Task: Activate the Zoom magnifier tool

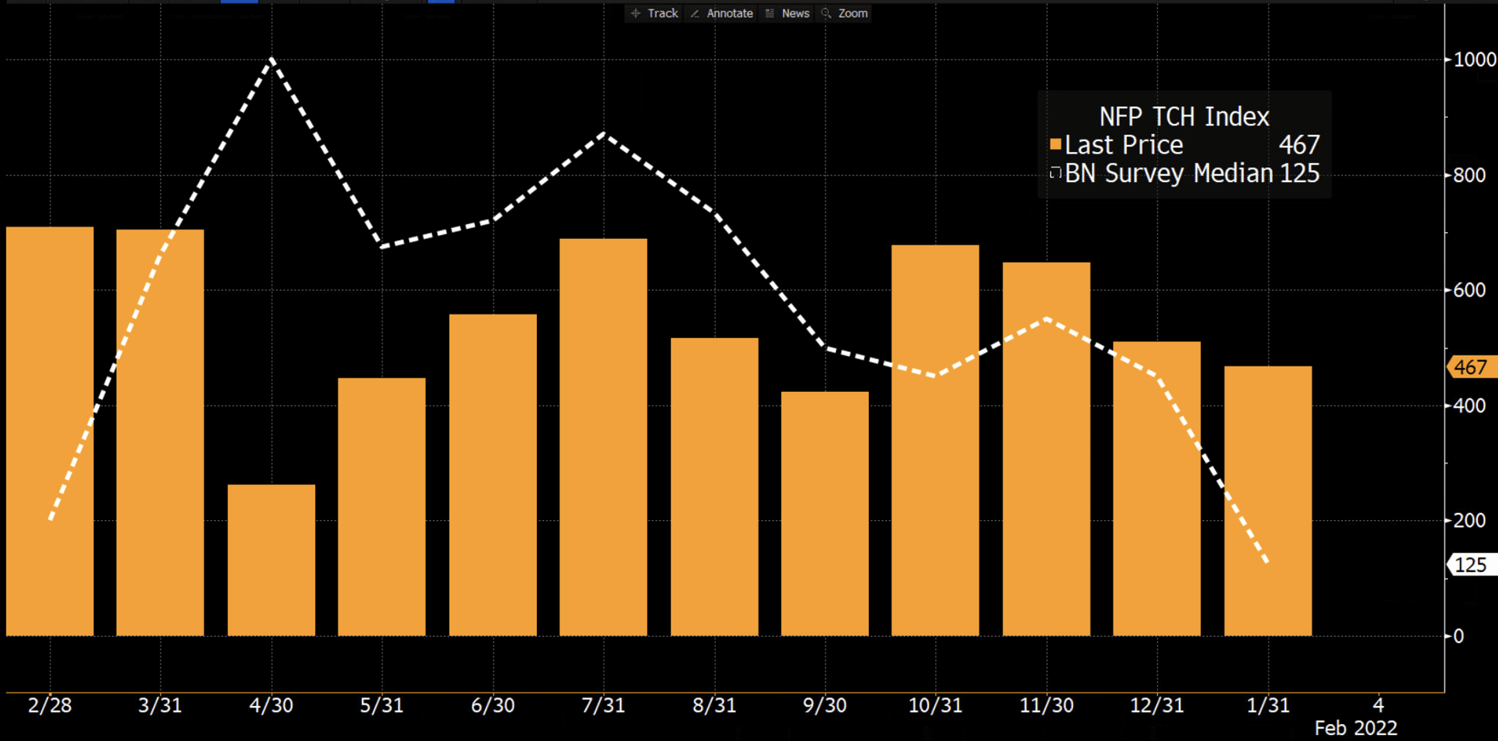Action: pyautogui.click(x=845, y=13)
